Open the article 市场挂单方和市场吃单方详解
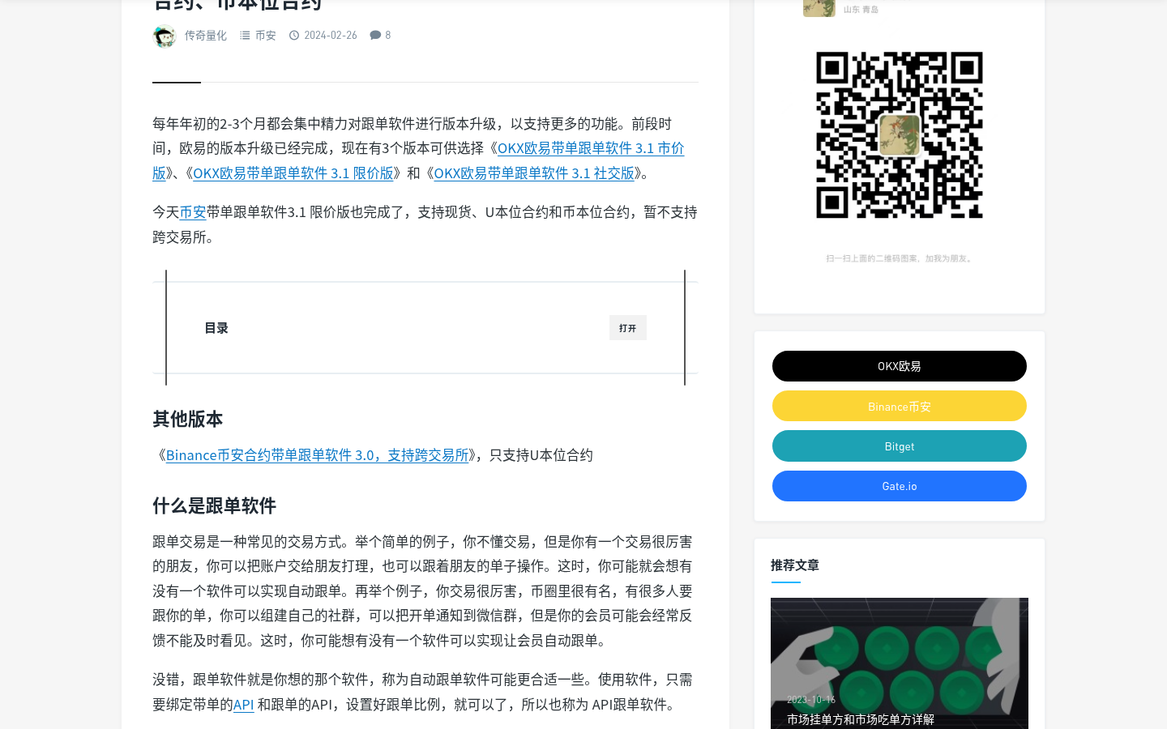The image size is (1167, 729). tap(861, 719)
